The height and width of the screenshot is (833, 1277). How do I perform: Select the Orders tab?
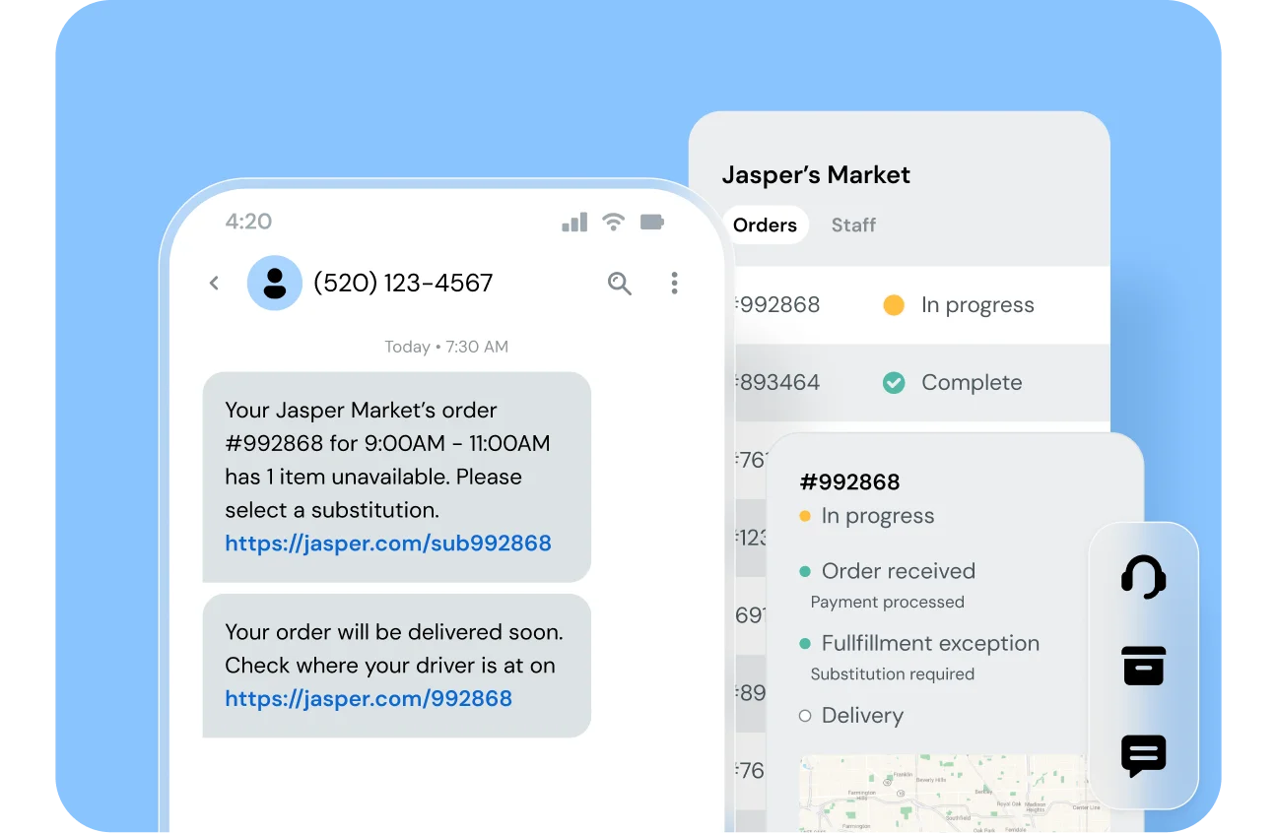coord(765,225)
